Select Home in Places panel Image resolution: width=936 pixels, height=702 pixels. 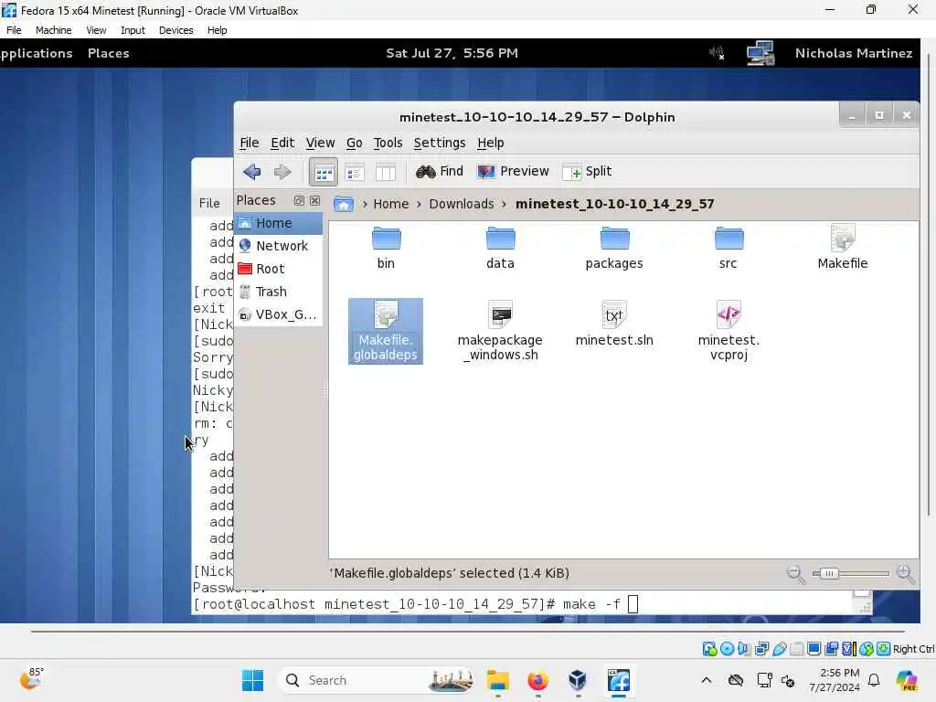click(278, 223)
